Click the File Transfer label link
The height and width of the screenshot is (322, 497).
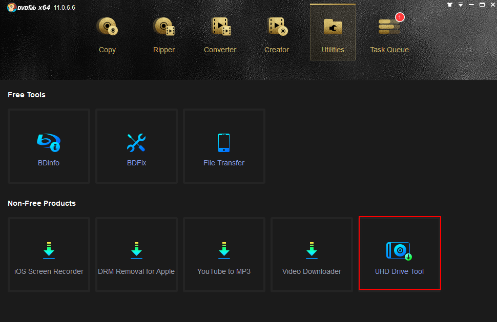224,163
